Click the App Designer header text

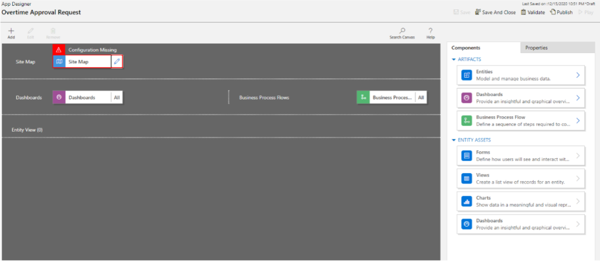16,4
